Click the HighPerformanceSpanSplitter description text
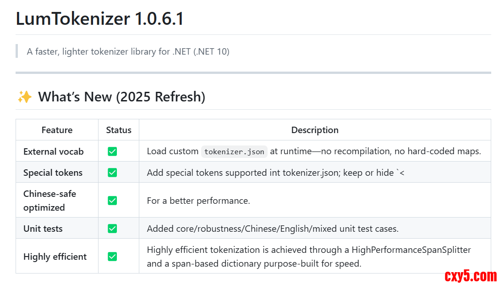499x285 pixels. (308, 257)
